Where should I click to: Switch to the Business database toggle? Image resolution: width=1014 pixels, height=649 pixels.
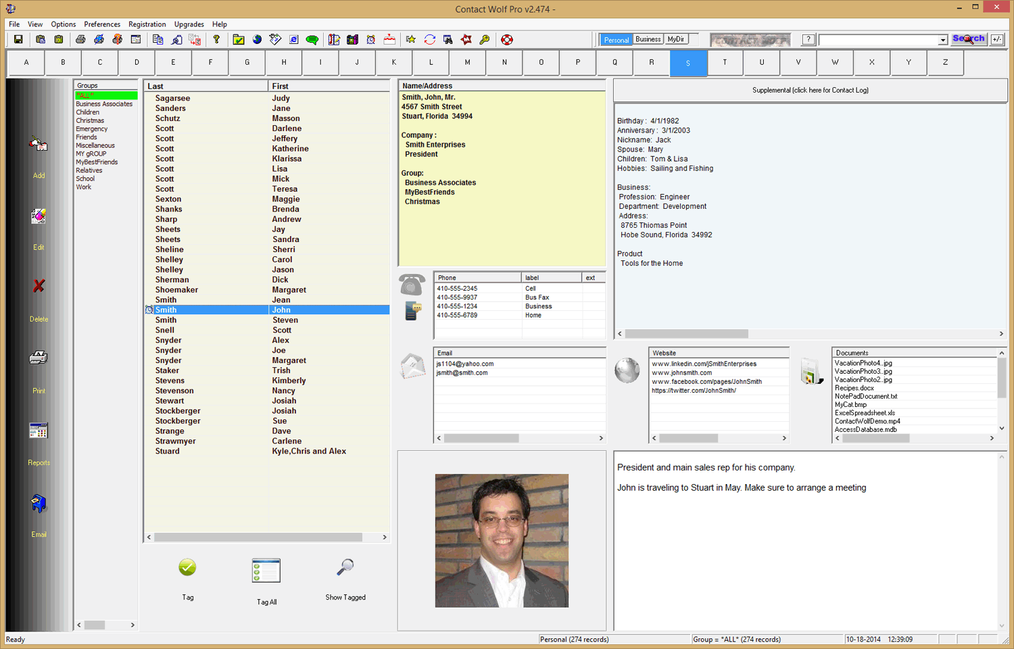(648, 39)
